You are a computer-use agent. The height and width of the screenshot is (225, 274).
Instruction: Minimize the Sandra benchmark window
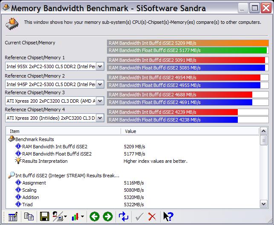pos(243,8)
